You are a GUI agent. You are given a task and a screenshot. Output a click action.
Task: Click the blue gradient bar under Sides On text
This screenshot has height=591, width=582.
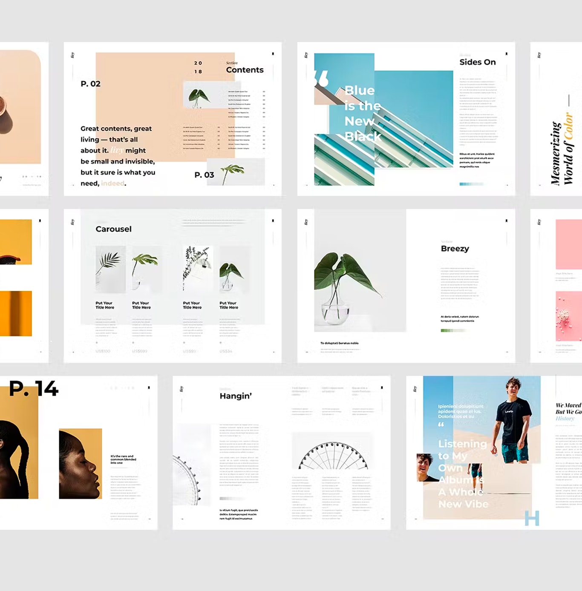(471, 184)
